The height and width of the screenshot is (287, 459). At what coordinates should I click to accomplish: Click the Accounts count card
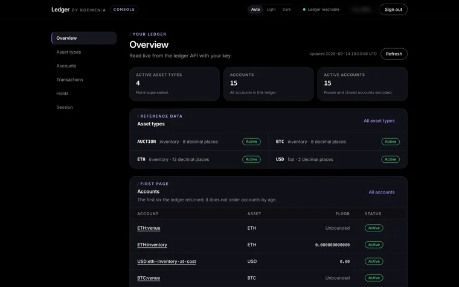coord(268,84)
